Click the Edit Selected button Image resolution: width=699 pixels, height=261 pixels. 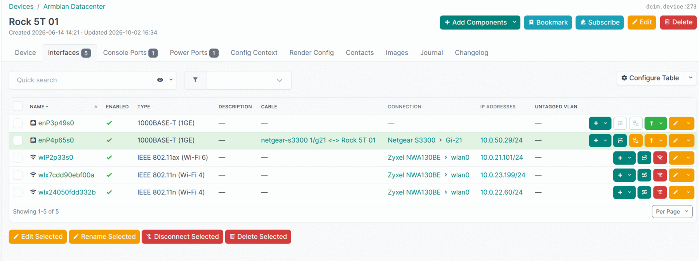[38, 237]
